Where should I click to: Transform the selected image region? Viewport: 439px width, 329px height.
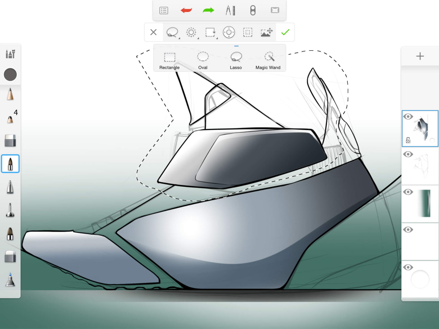click(x=266, y=32)
